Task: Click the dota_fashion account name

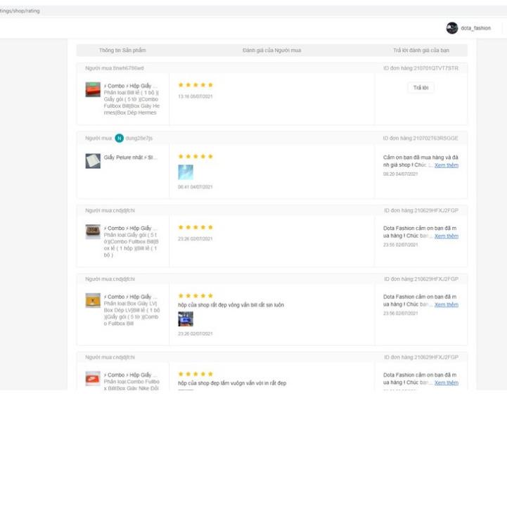Action: [475, 28]
